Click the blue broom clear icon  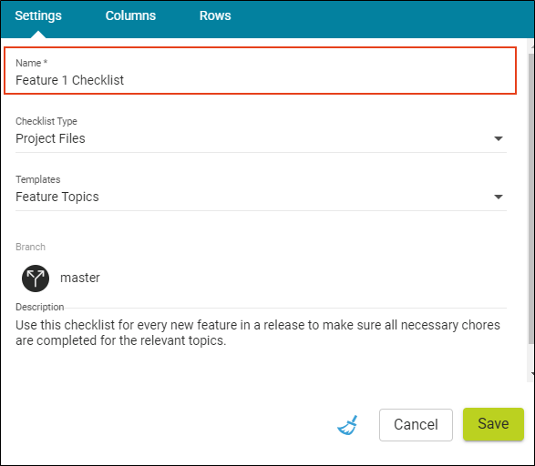[347, 425]
